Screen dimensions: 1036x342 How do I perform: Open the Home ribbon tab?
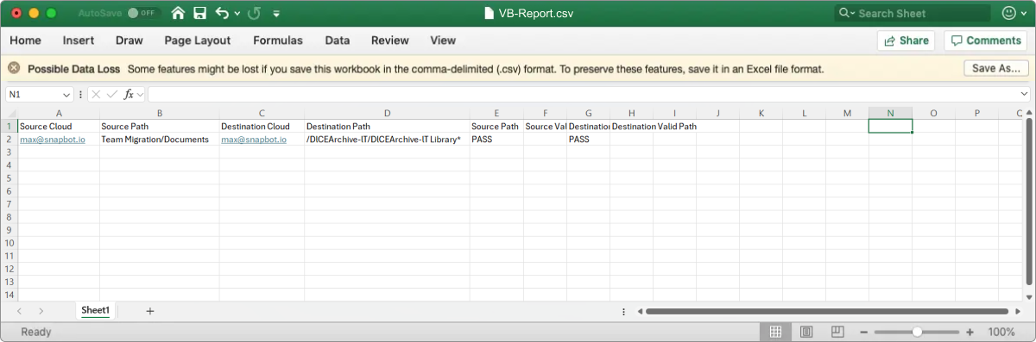(25, 40)
